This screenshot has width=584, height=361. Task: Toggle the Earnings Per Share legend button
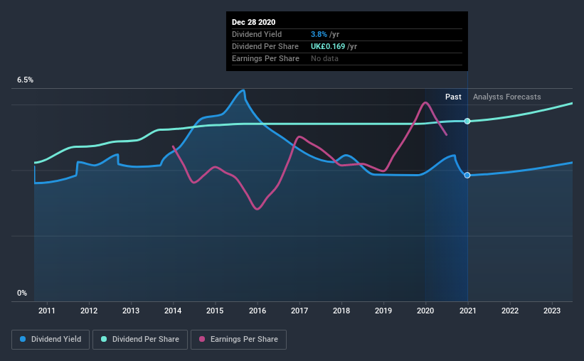tap(238, 340)
